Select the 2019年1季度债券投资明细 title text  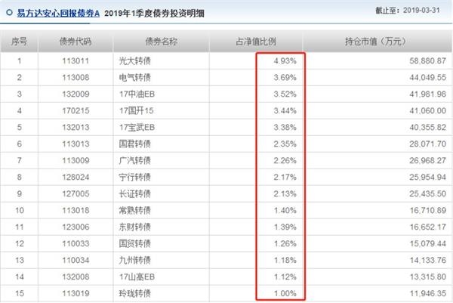[x=154, y=14]
